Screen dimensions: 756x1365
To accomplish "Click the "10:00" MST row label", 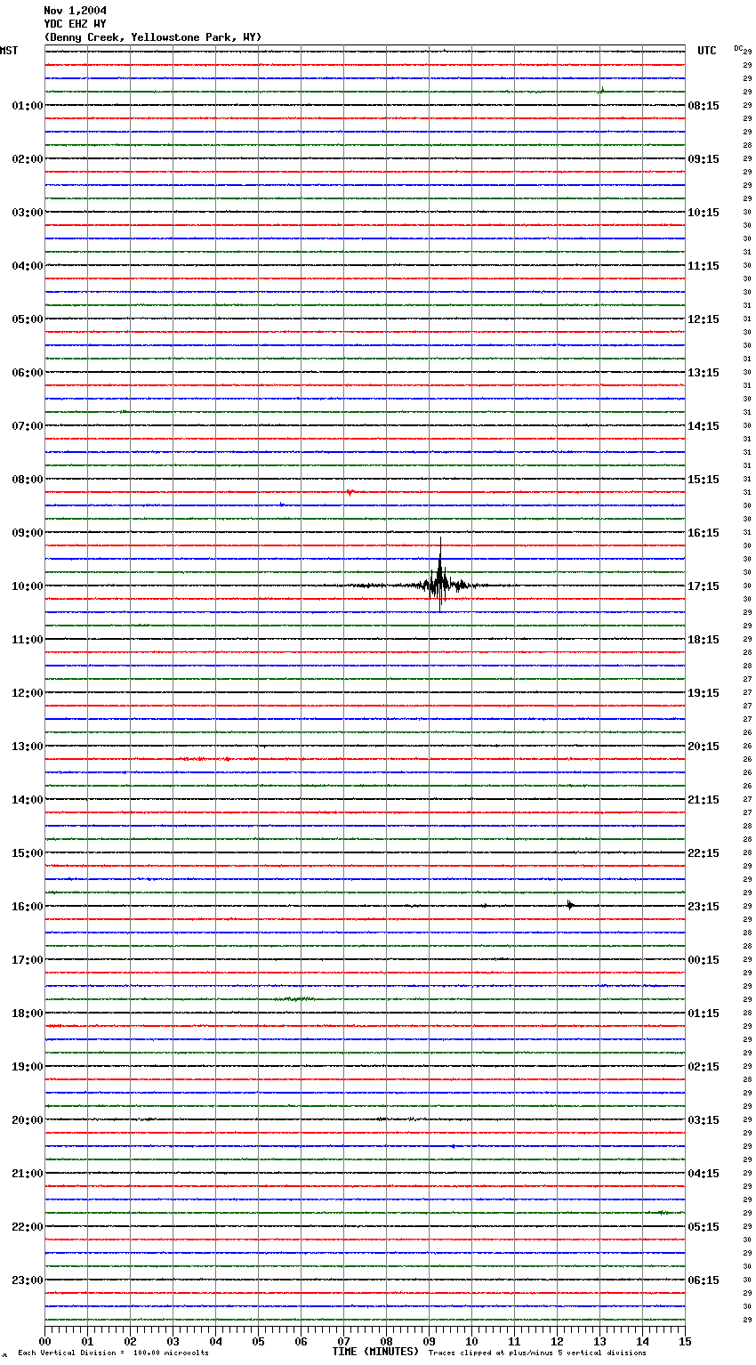I will (x=28, y=586).
